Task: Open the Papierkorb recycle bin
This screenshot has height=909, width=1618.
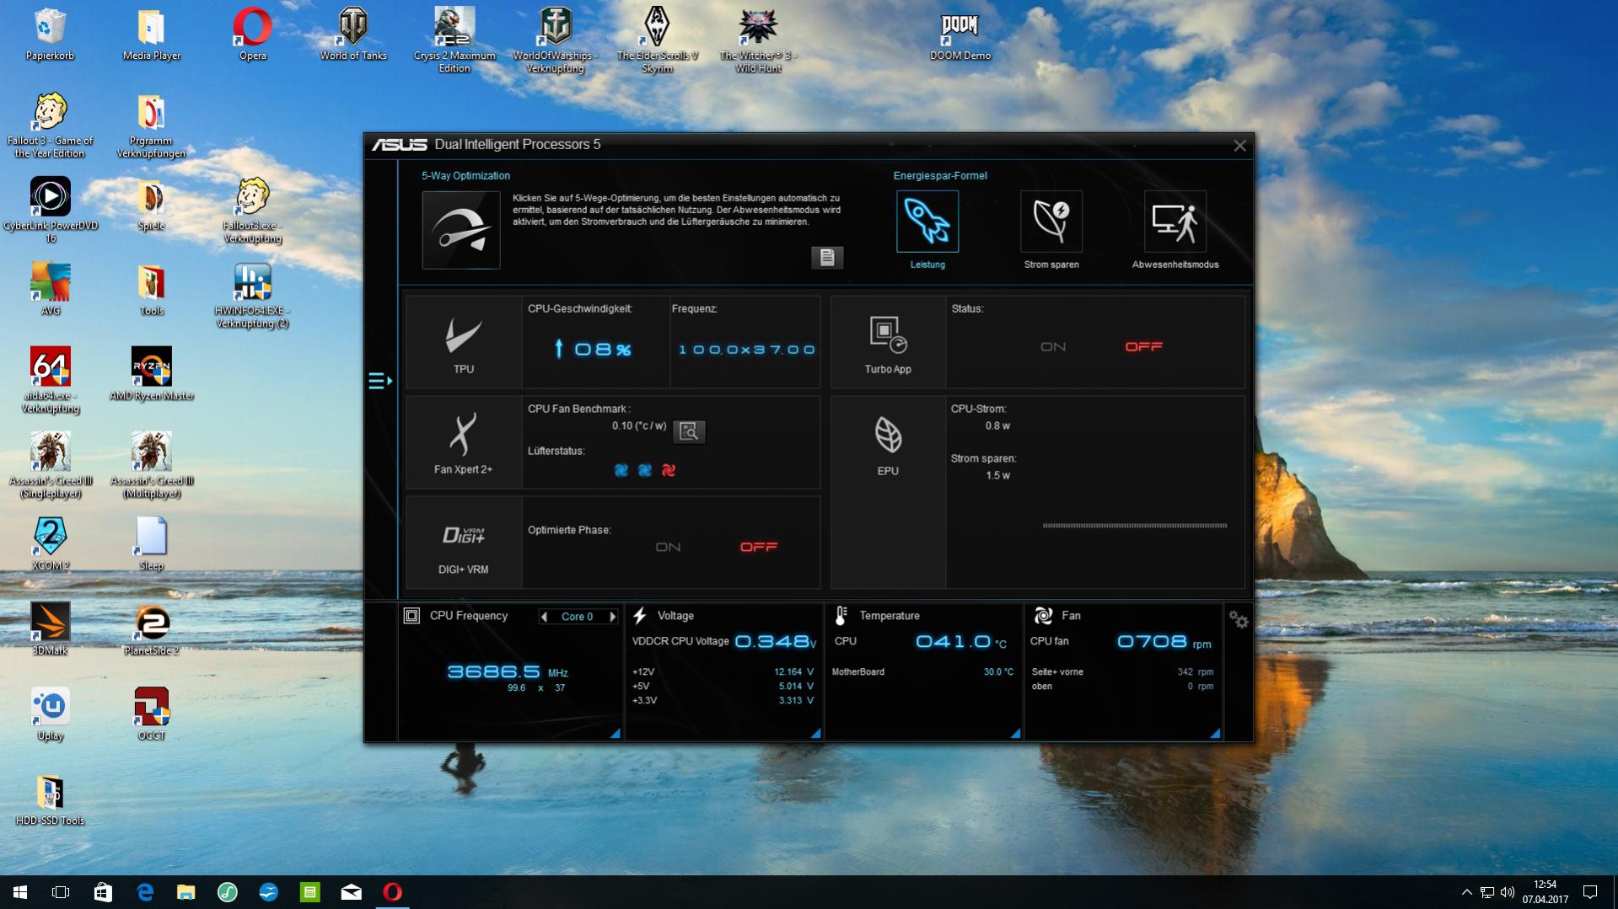Action: click(51, 35)
